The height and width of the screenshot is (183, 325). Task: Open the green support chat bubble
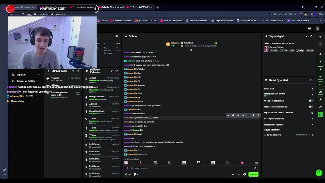point(319,173)
